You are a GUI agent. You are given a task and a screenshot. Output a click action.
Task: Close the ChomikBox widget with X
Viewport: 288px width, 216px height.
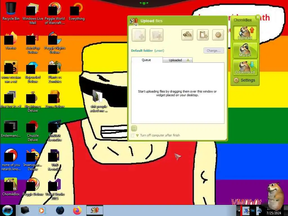point(258,17)
